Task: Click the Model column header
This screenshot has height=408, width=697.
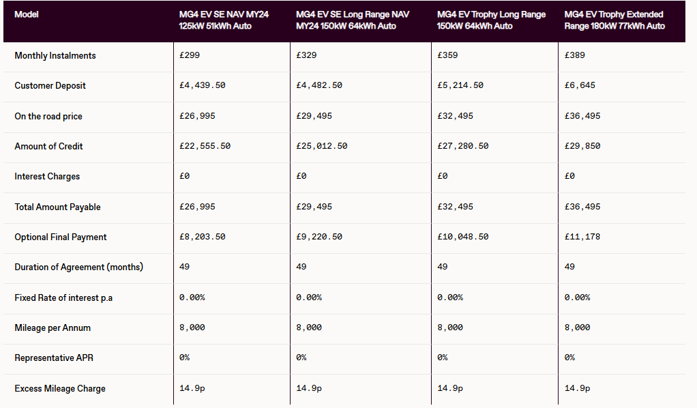Action: (26, 14)
